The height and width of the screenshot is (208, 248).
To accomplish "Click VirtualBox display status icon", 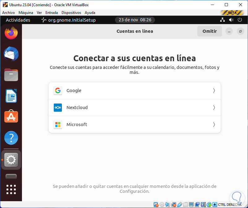I will 191,205.
